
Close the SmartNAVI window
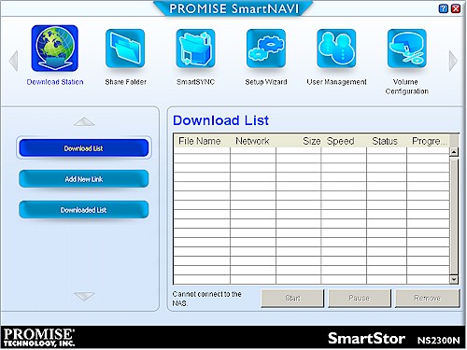point(456,8)
